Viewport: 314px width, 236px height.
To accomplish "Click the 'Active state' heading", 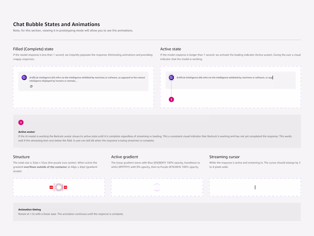I will [x=170, y=49].
